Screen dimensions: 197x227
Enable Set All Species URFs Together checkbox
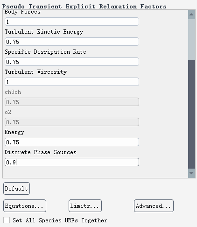pos(7,220)
